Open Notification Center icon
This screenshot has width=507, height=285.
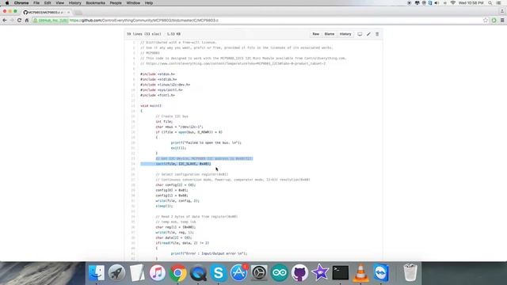498,3
